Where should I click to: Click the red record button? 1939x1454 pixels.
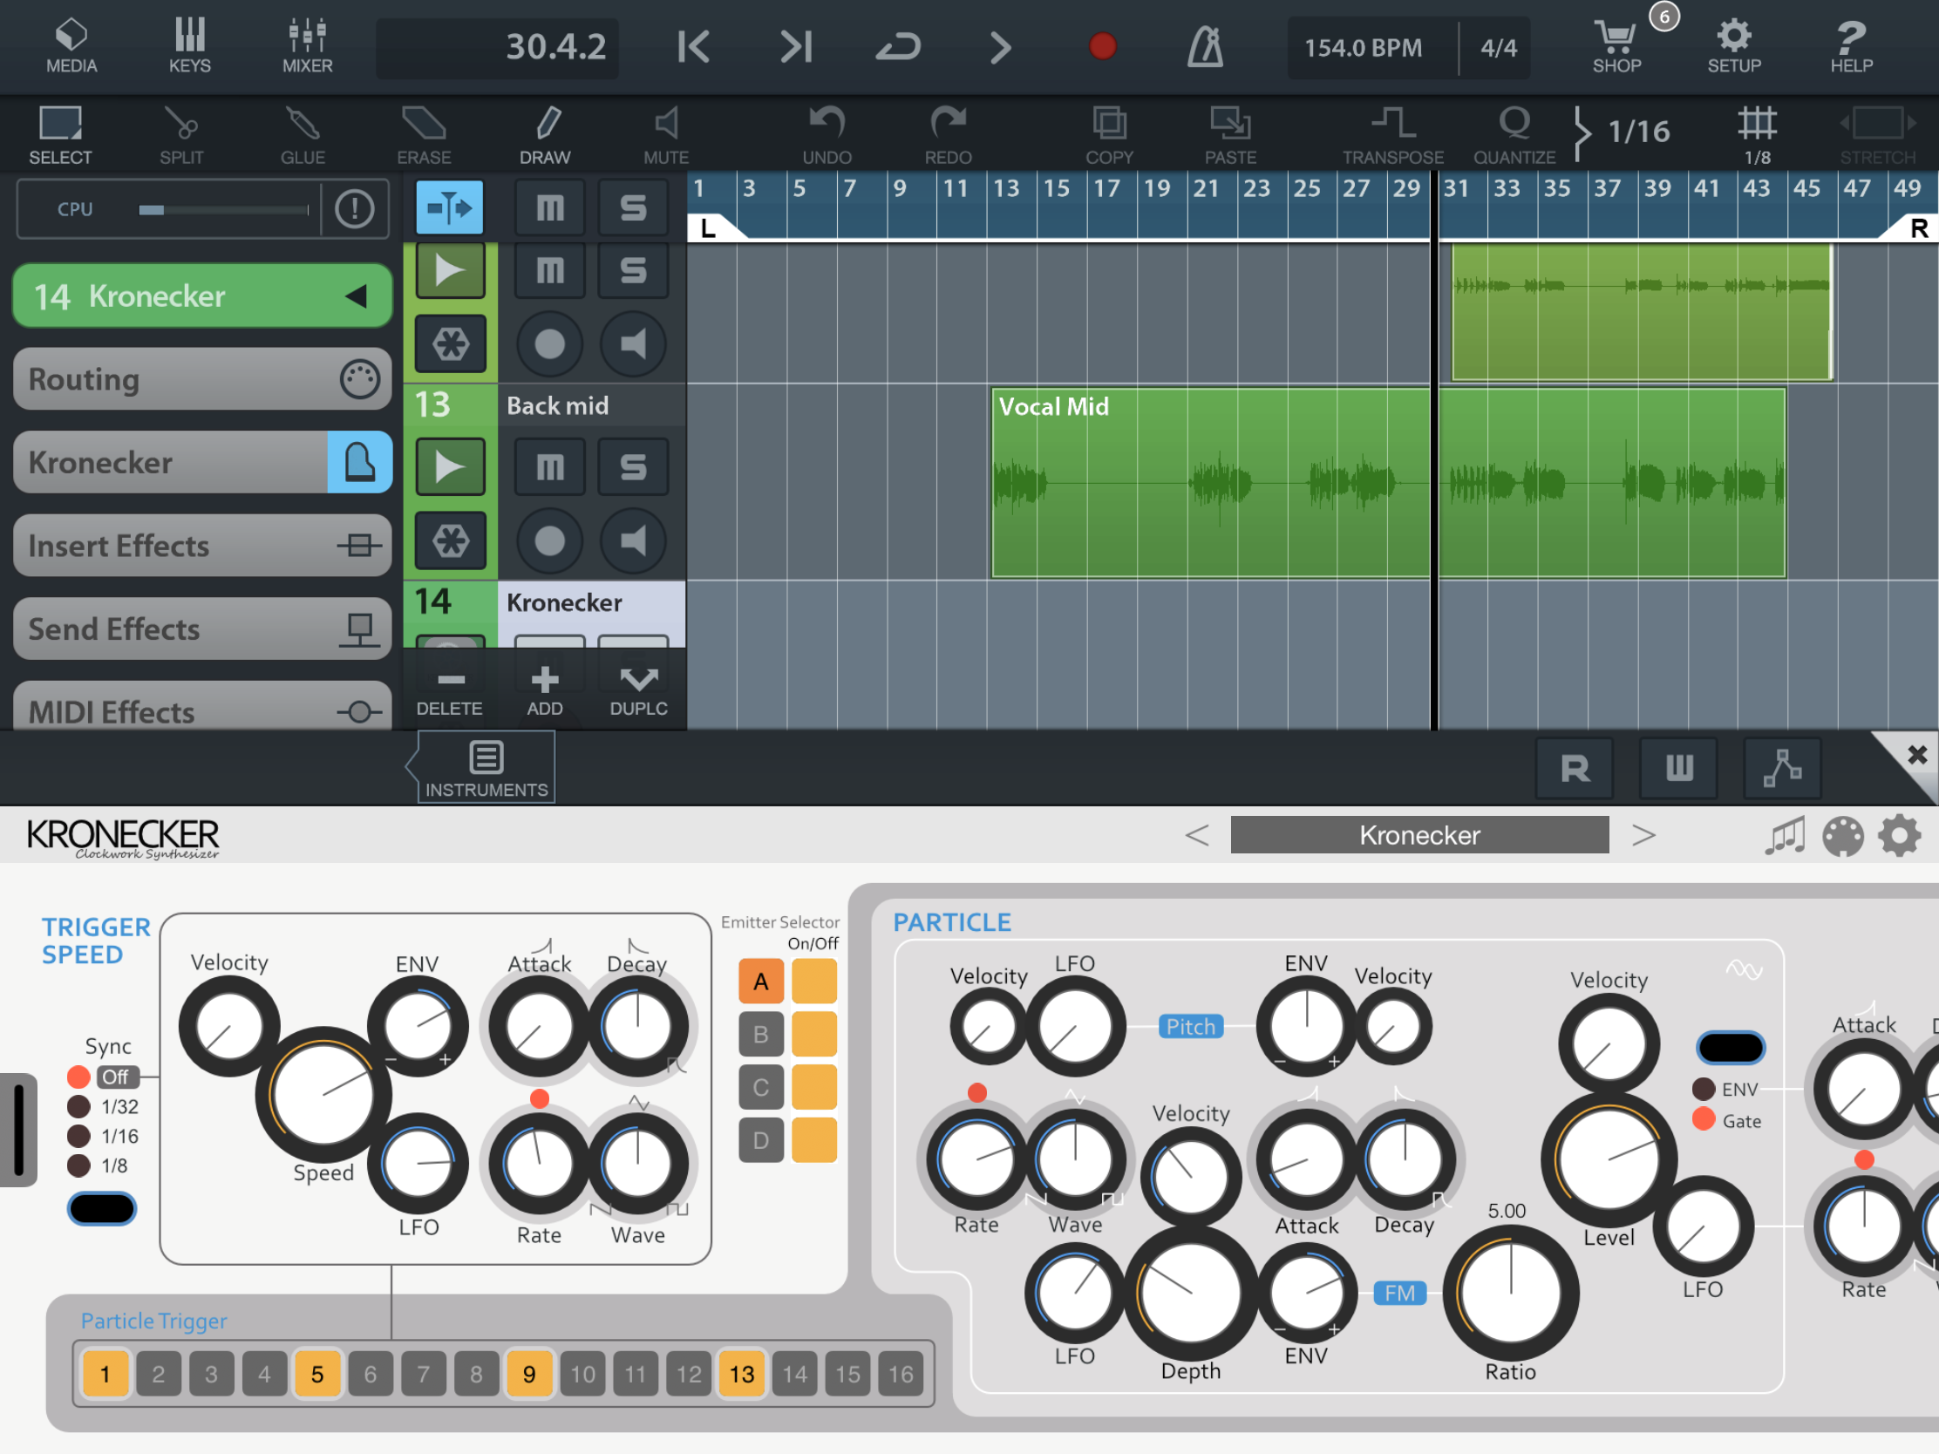(x=1102, y=46)
